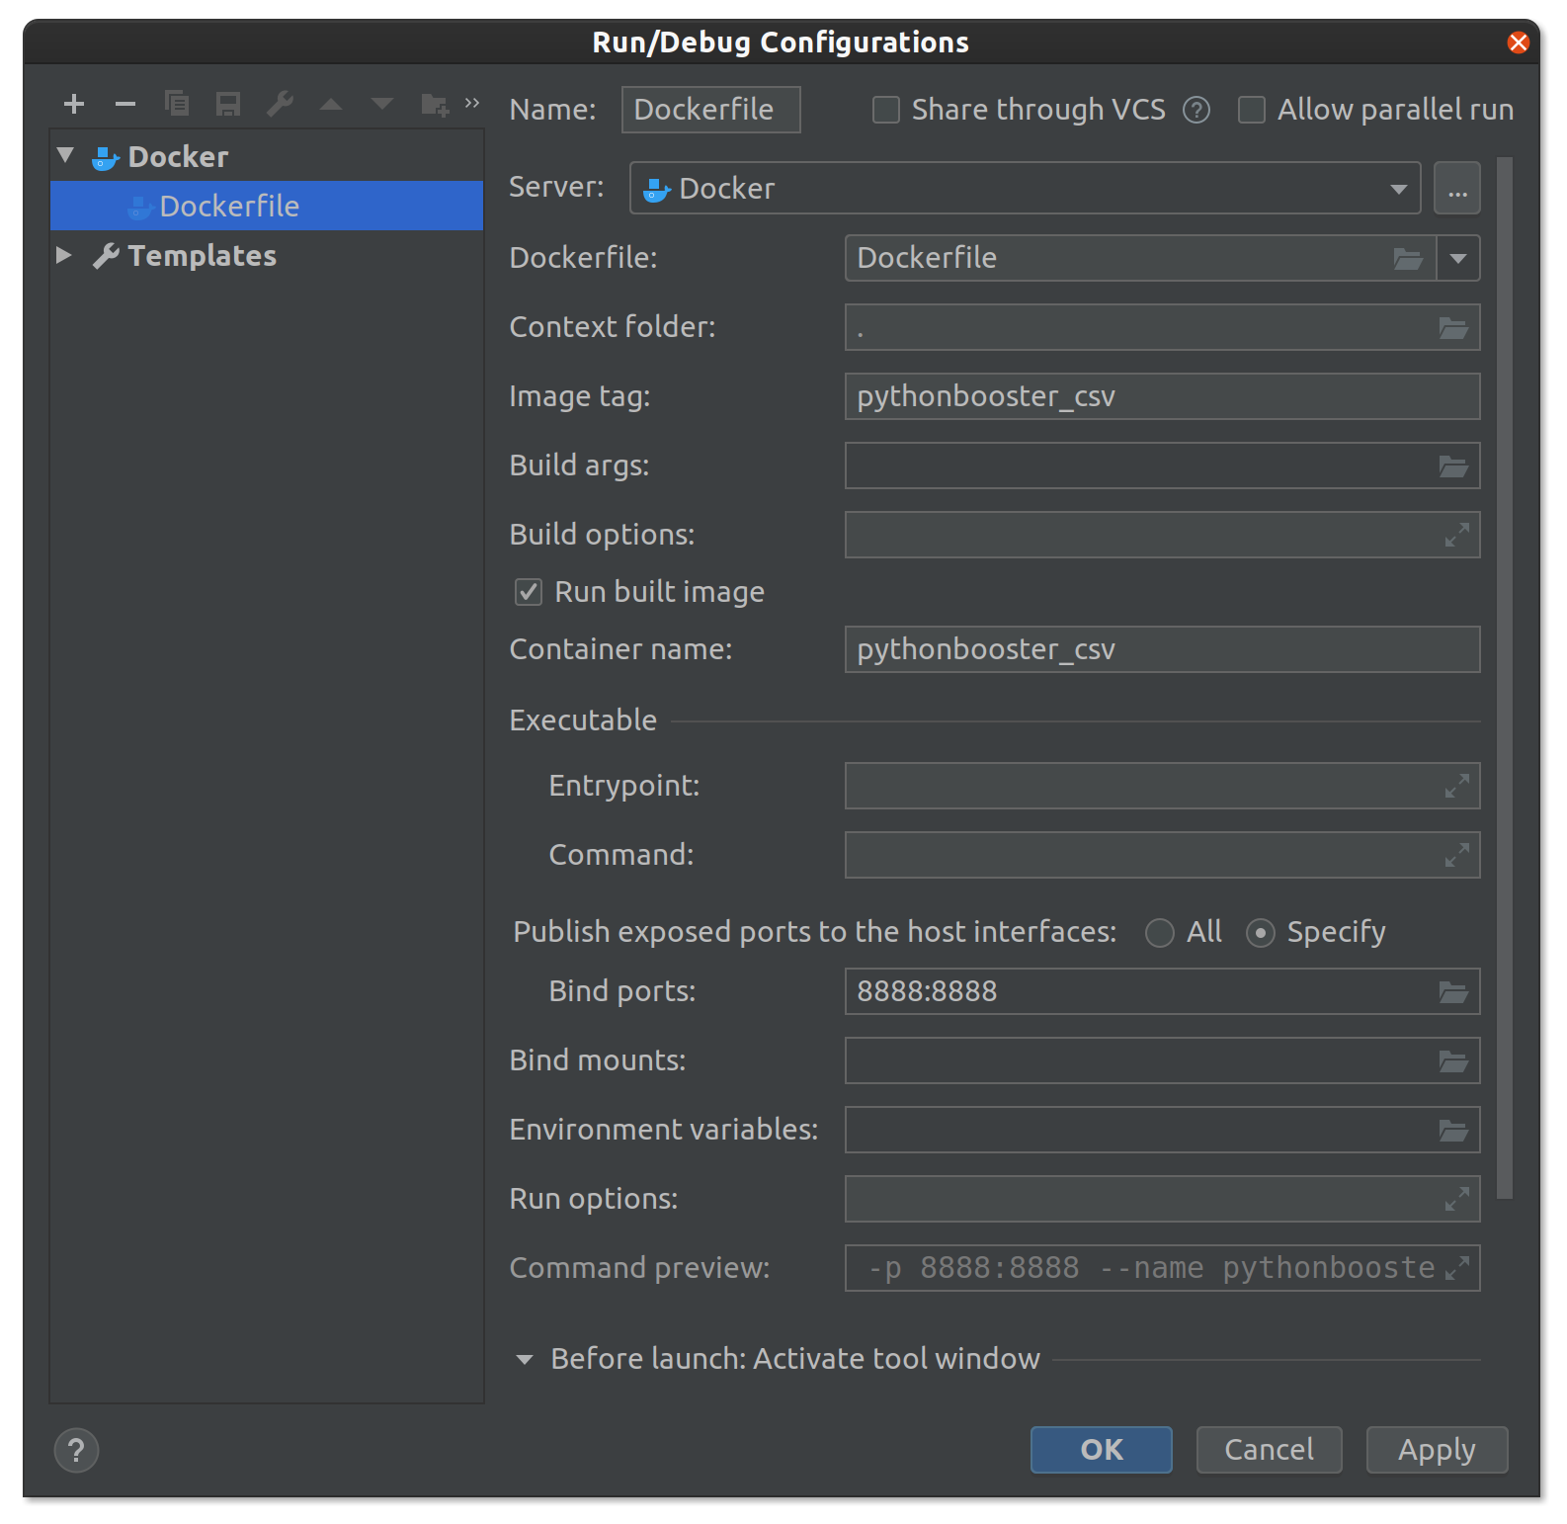Add new configuration with plus icon

[74, 104]
